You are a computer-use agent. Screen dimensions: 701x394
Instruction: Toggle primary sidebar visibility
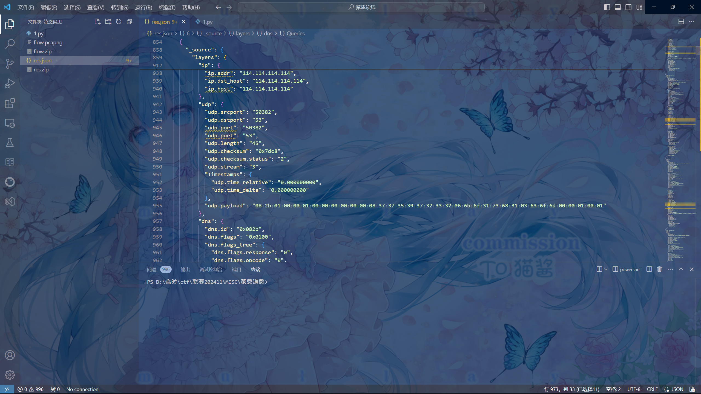pos(607,7)
